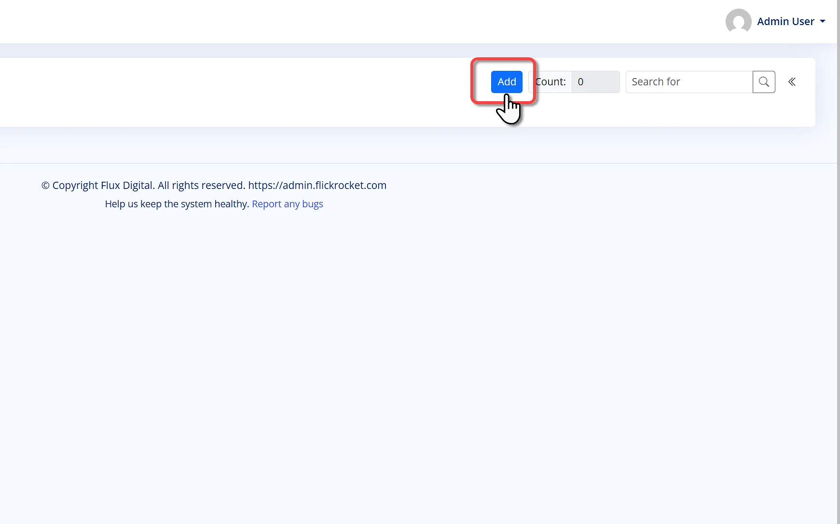Open the Report any bugs link
Image resolution: width=840 pixels, height=524 pixels.
point(287,204)
